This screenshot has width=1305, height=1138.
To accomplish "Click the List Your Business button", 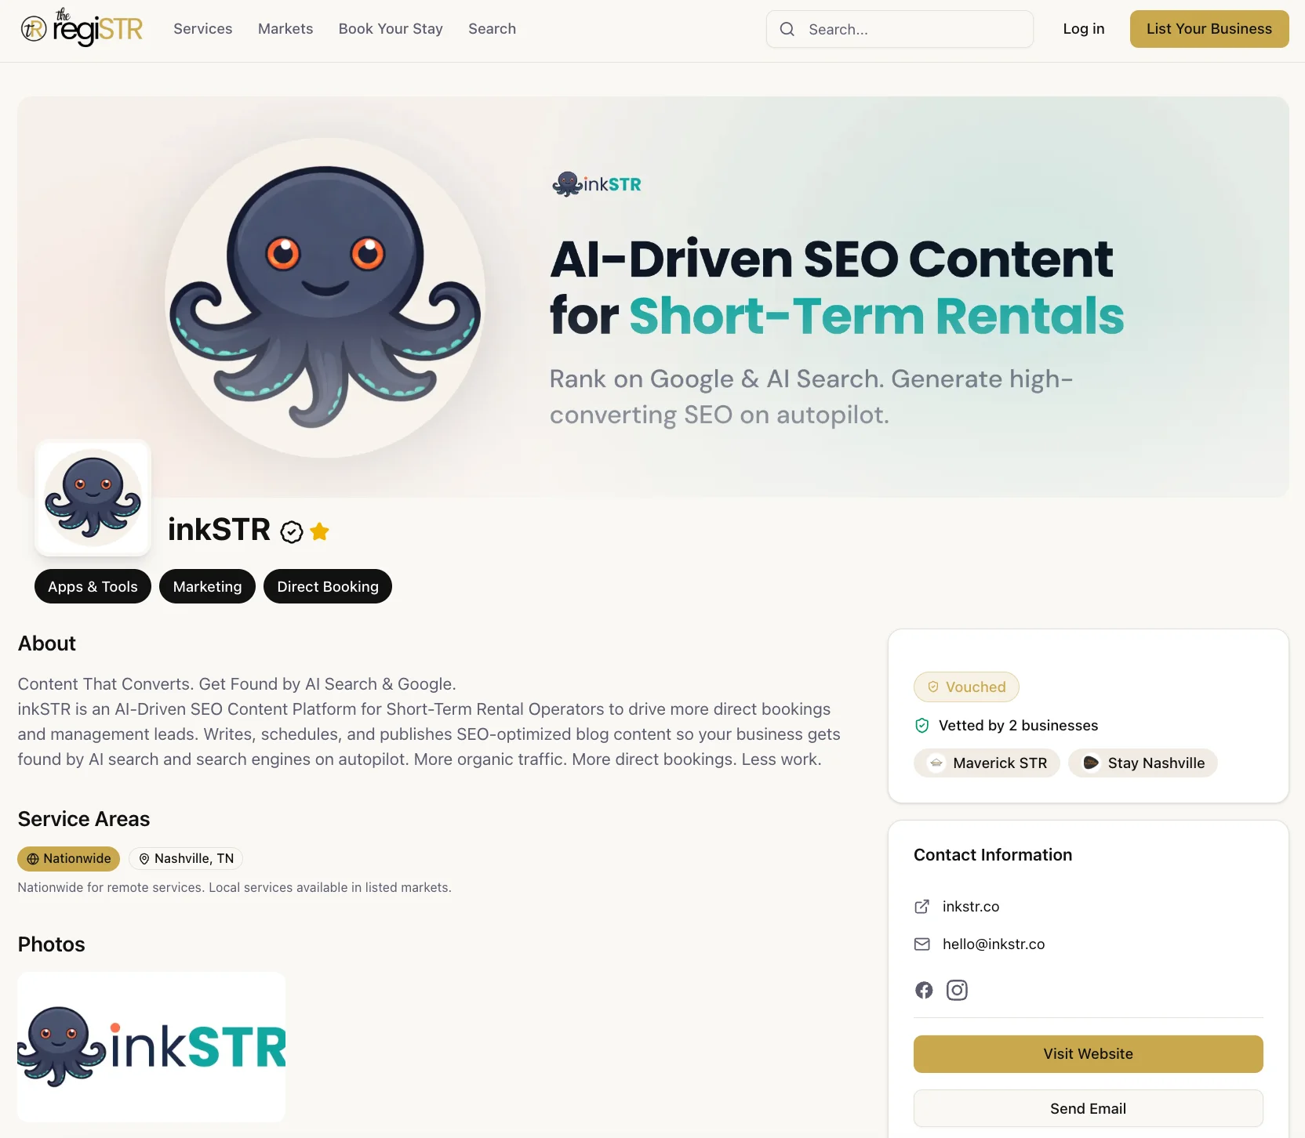I will click(1209, 29).
